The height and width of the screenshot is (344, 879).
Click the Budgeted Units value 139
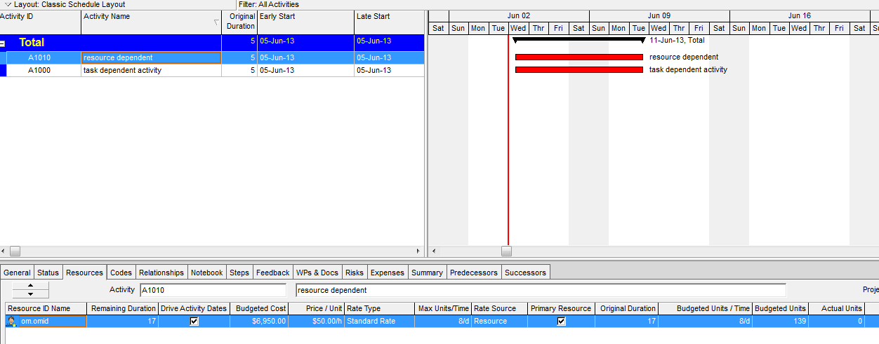[780, 322]
